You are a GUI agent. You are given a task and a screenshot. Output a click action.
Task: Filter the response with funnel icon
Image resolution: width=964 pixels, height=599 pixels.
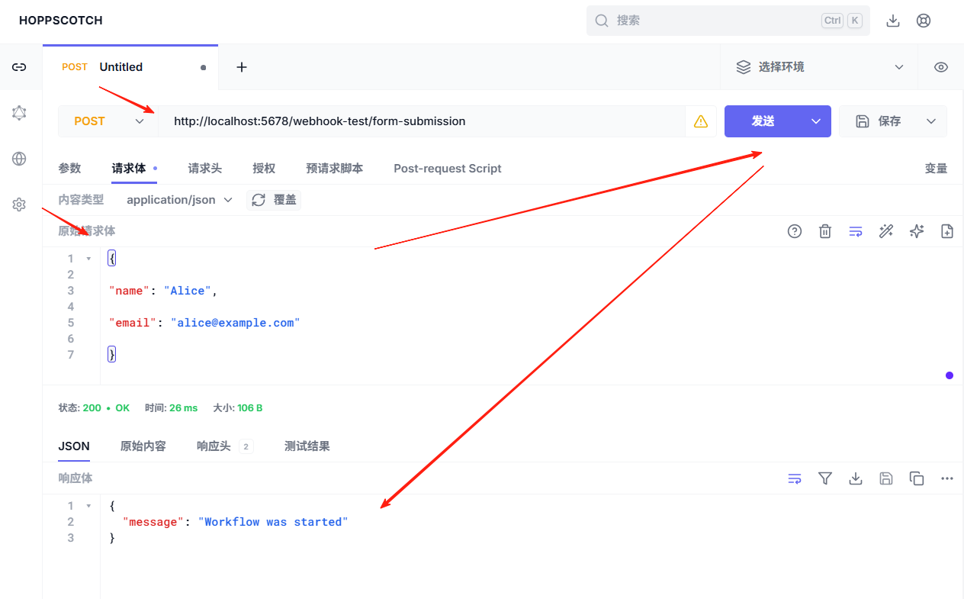pos(825,478)
